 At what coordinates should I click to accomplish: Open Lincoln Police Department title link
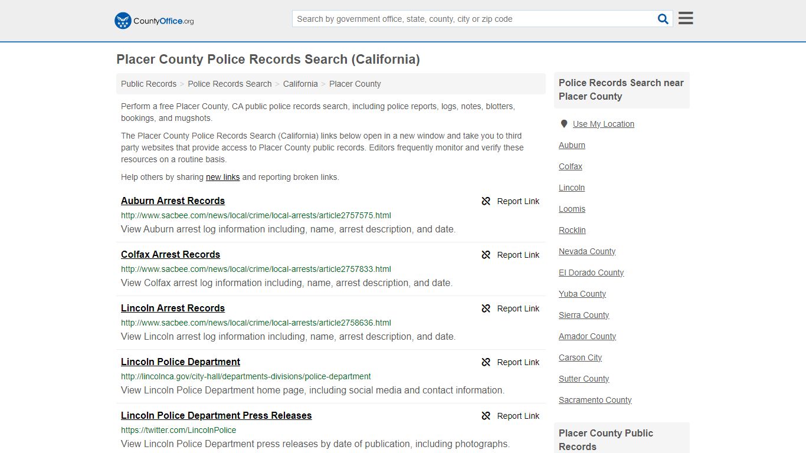[181, 362]
